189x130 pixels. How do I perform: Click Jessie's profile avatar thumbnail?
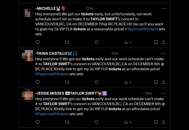[27, 95]
